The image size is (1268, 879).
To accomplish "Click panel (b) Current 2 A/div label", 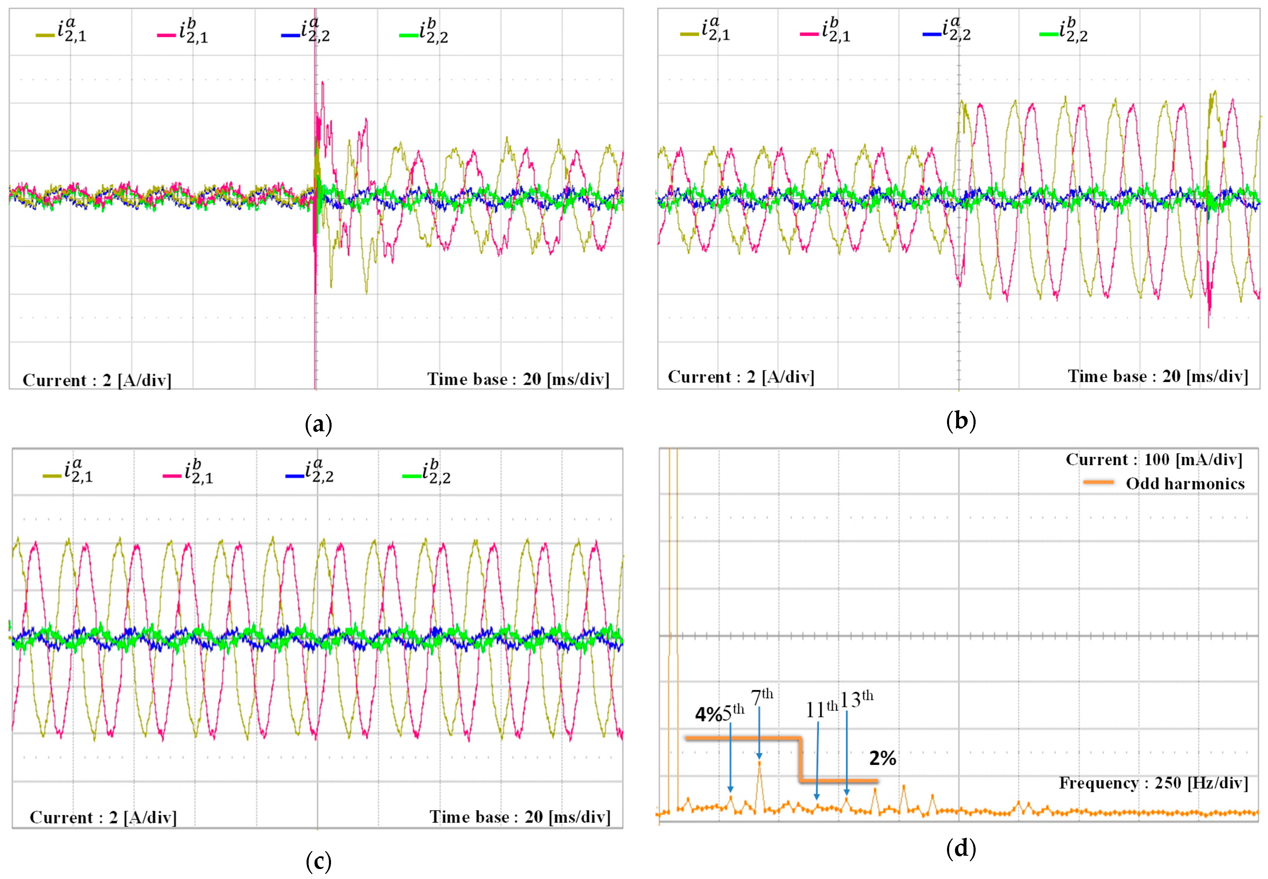I will tap(740, 377).
